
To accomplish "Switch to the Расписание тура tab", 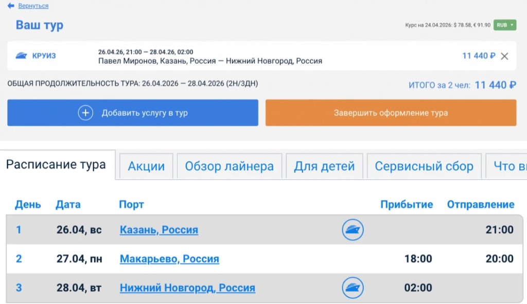I will pos(56,165).
